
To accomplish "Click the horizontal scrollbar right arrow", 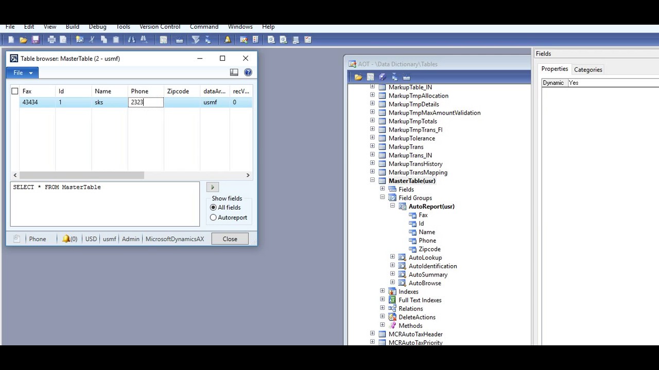I will click(248, 175).
